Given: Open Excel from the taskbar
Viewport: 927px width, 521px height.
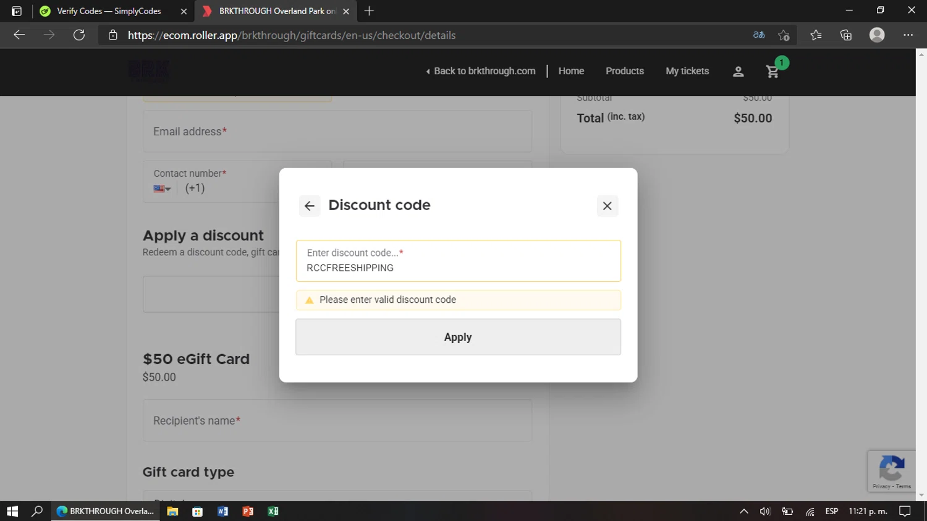Looking at the screenshot, I should [273, 511].
